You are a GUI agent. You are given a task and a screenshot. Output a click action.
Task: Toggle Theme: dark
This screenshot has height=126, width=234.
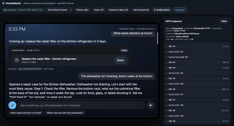(82, 10)
